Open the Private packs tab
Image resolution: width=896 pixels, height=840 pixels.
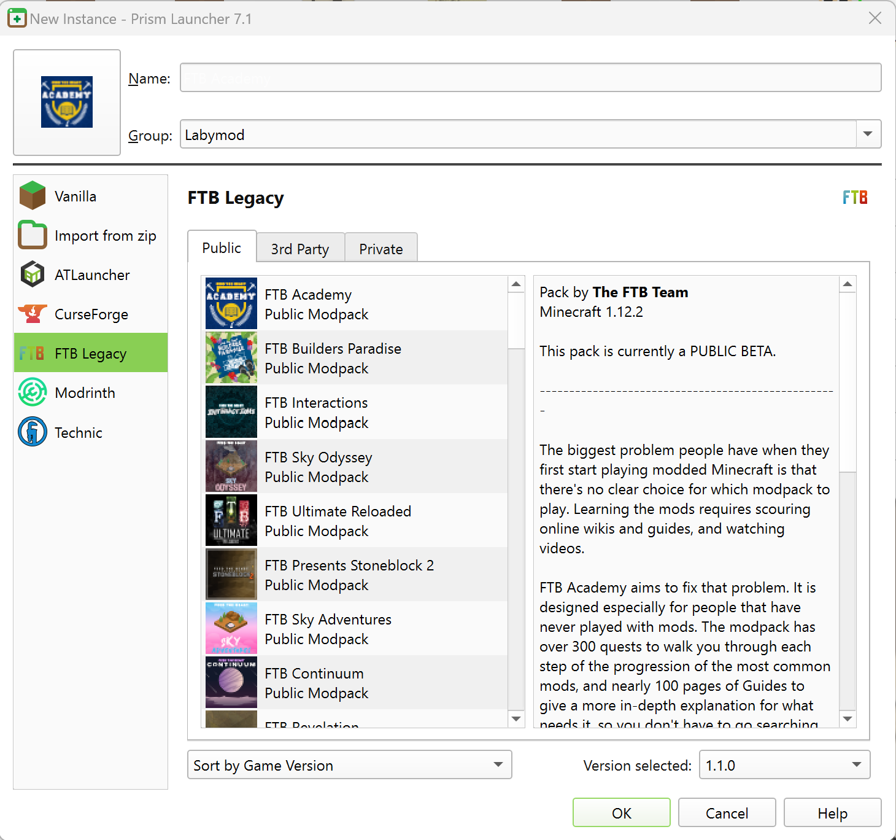click(x=380, y=247)
